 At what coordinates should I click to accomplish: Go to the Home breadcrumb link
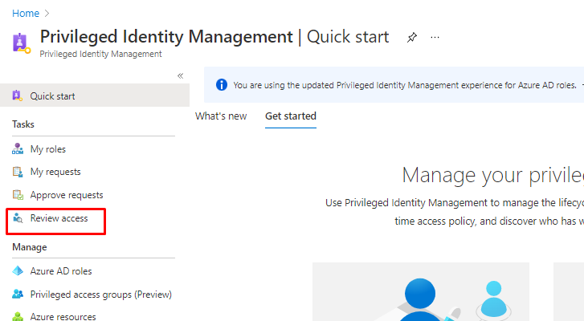point(26,14)
